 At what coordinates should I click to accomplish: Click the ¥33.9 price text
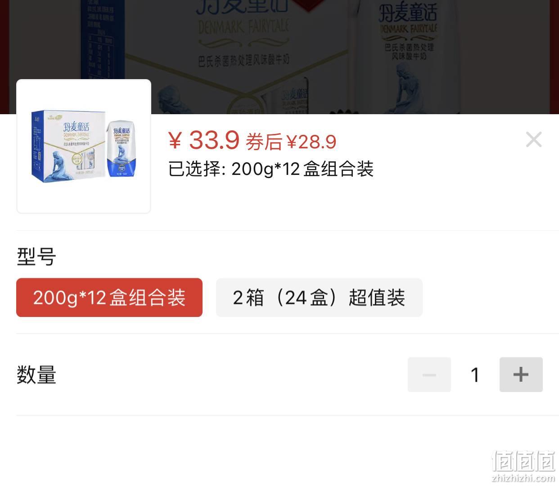204,140
